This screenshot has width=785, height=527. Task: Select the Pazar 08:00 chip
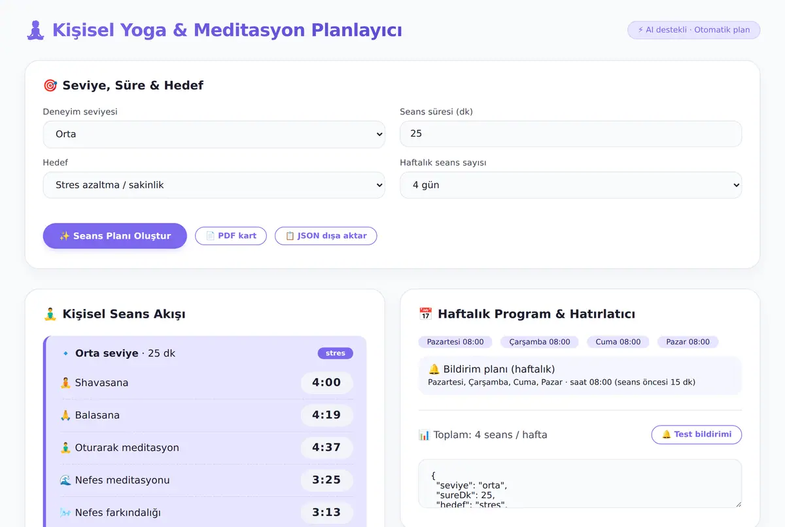coord(688,342)
